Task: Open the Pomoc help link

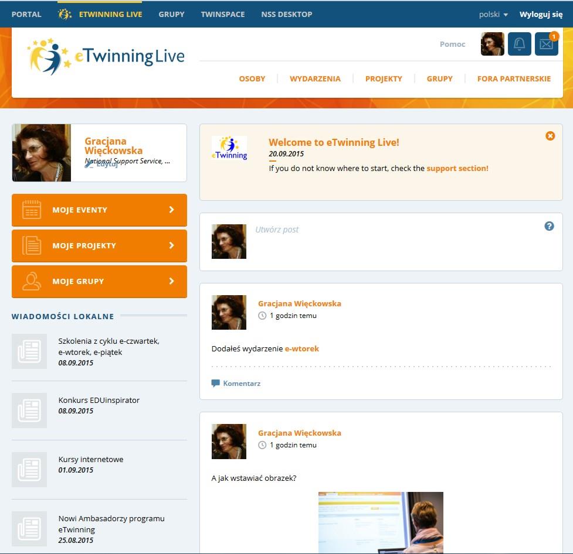Action: pyautogui.click(x=452, y=44)
